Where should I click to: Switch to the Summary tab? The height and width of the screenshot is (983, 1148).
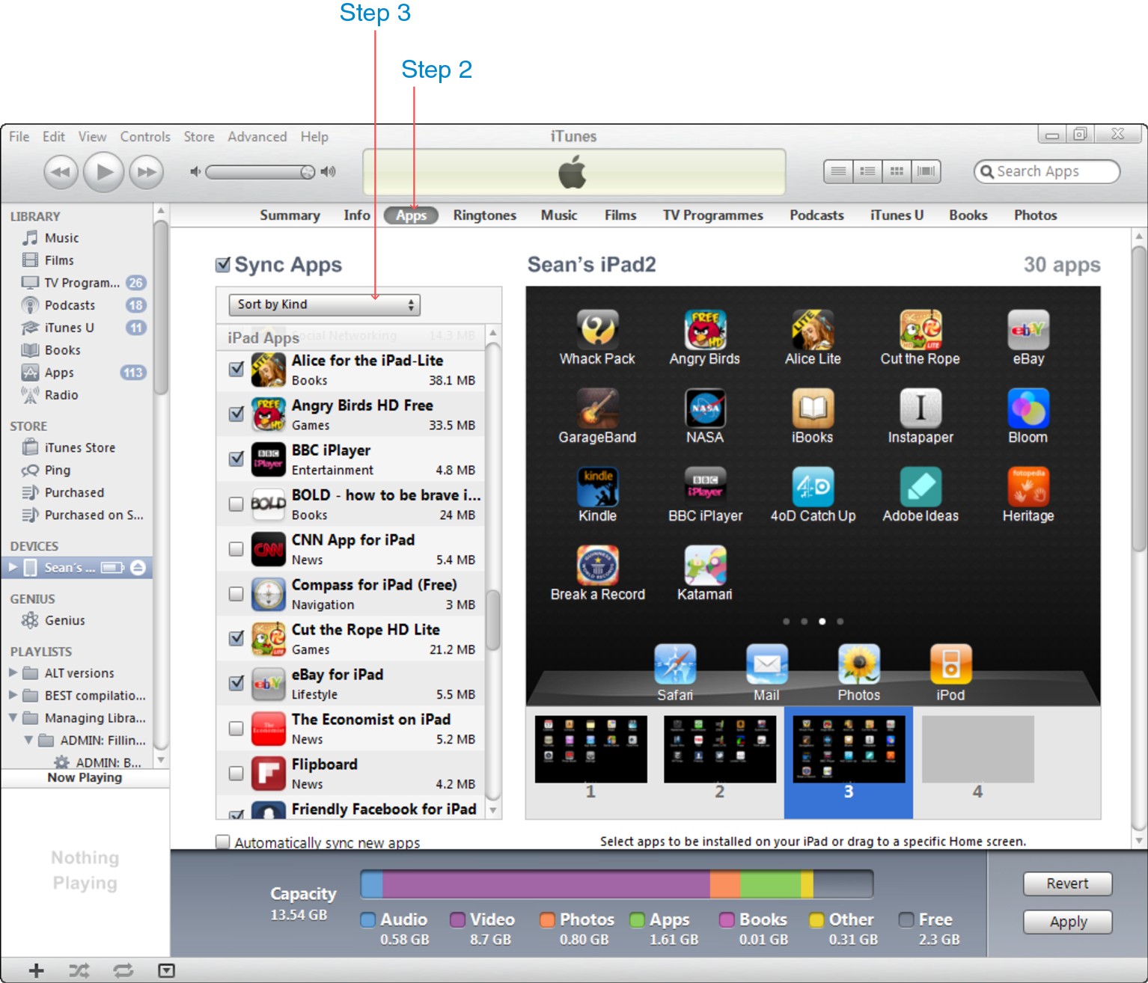click(x=290, y=215)
